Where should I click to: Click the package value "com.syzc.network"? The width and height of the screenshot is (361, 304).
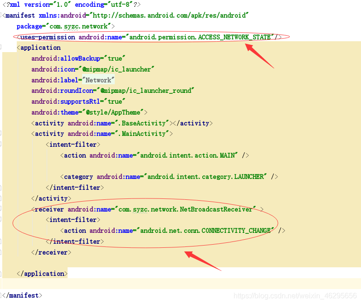point(78,26)
